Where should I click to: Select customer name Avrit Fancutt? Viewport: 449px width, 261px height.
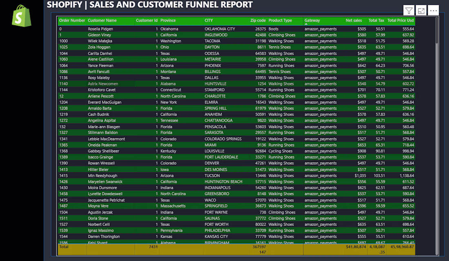pyautogui.click(x=98, y=71)
